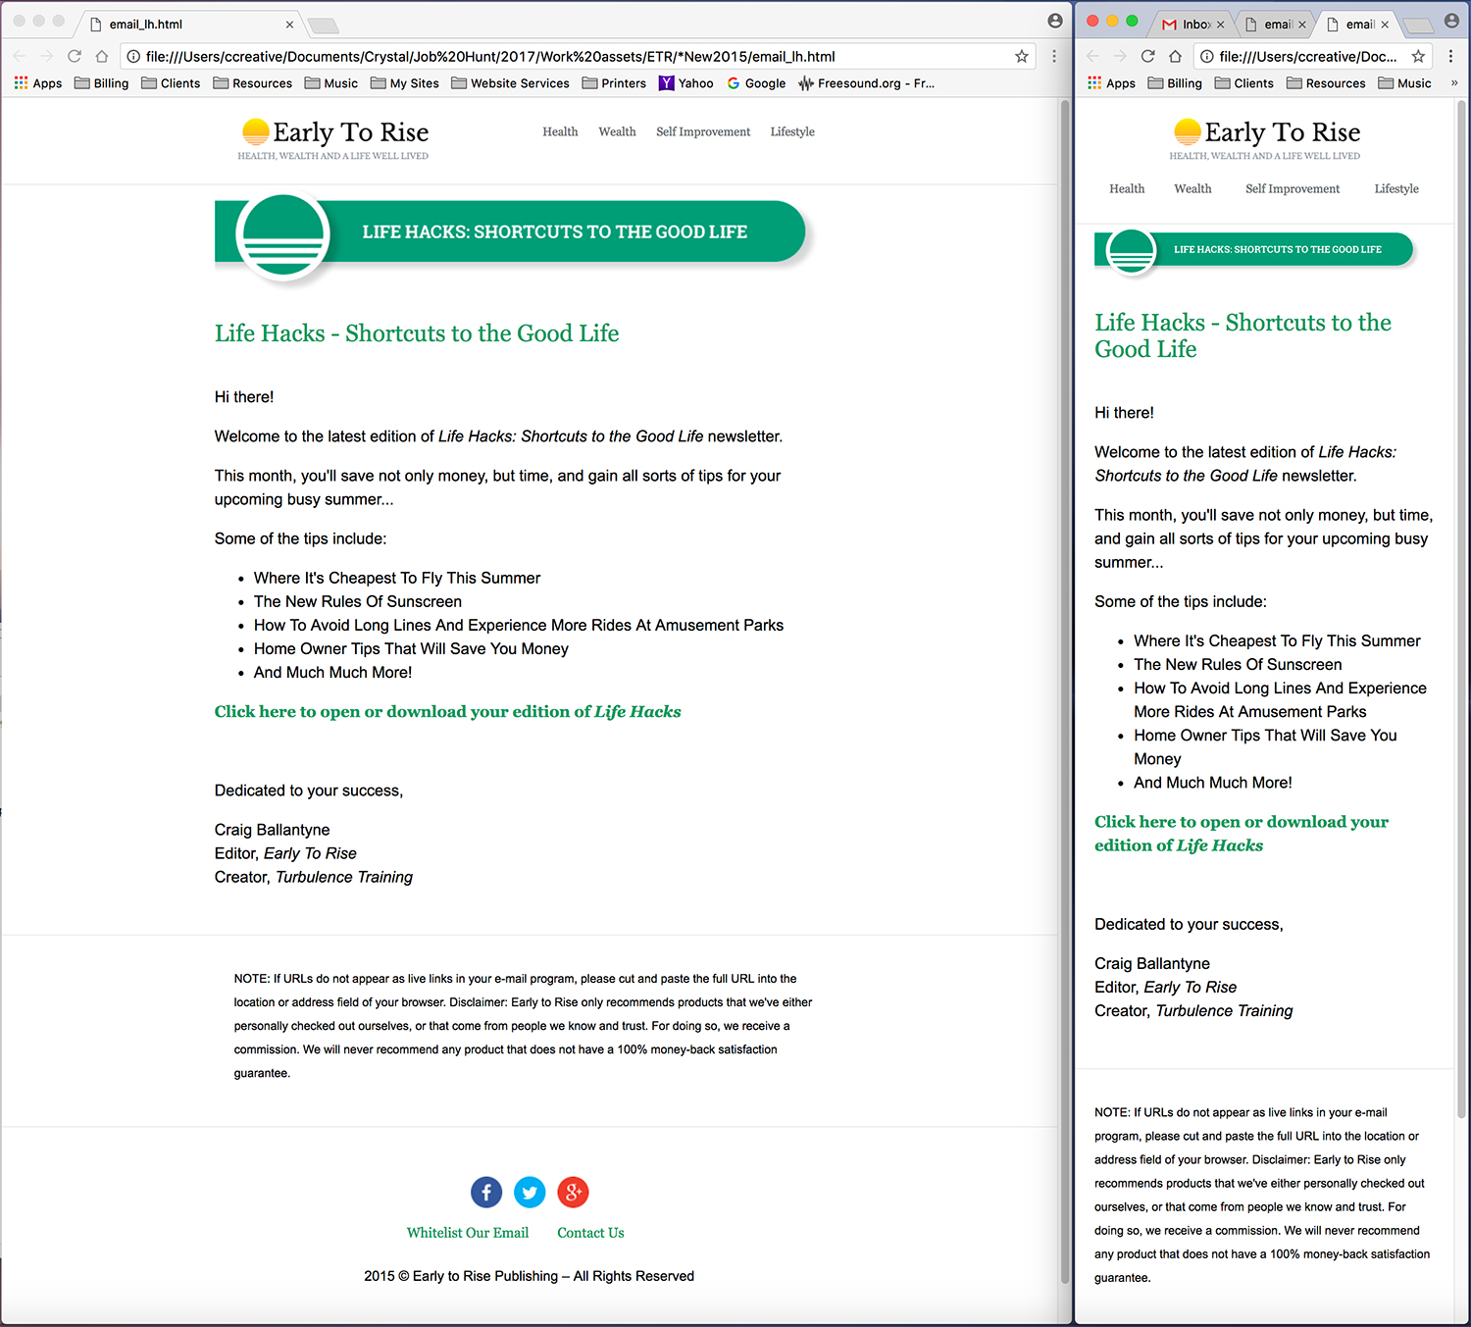Open Apps grid in left window bookmarks bar
Viewport: 1471px width, 1327px height.
point(38,83)
